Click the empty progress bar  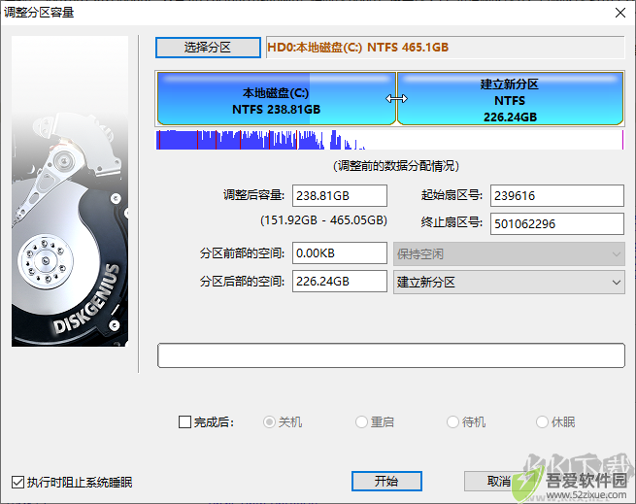tap(391, 355)
